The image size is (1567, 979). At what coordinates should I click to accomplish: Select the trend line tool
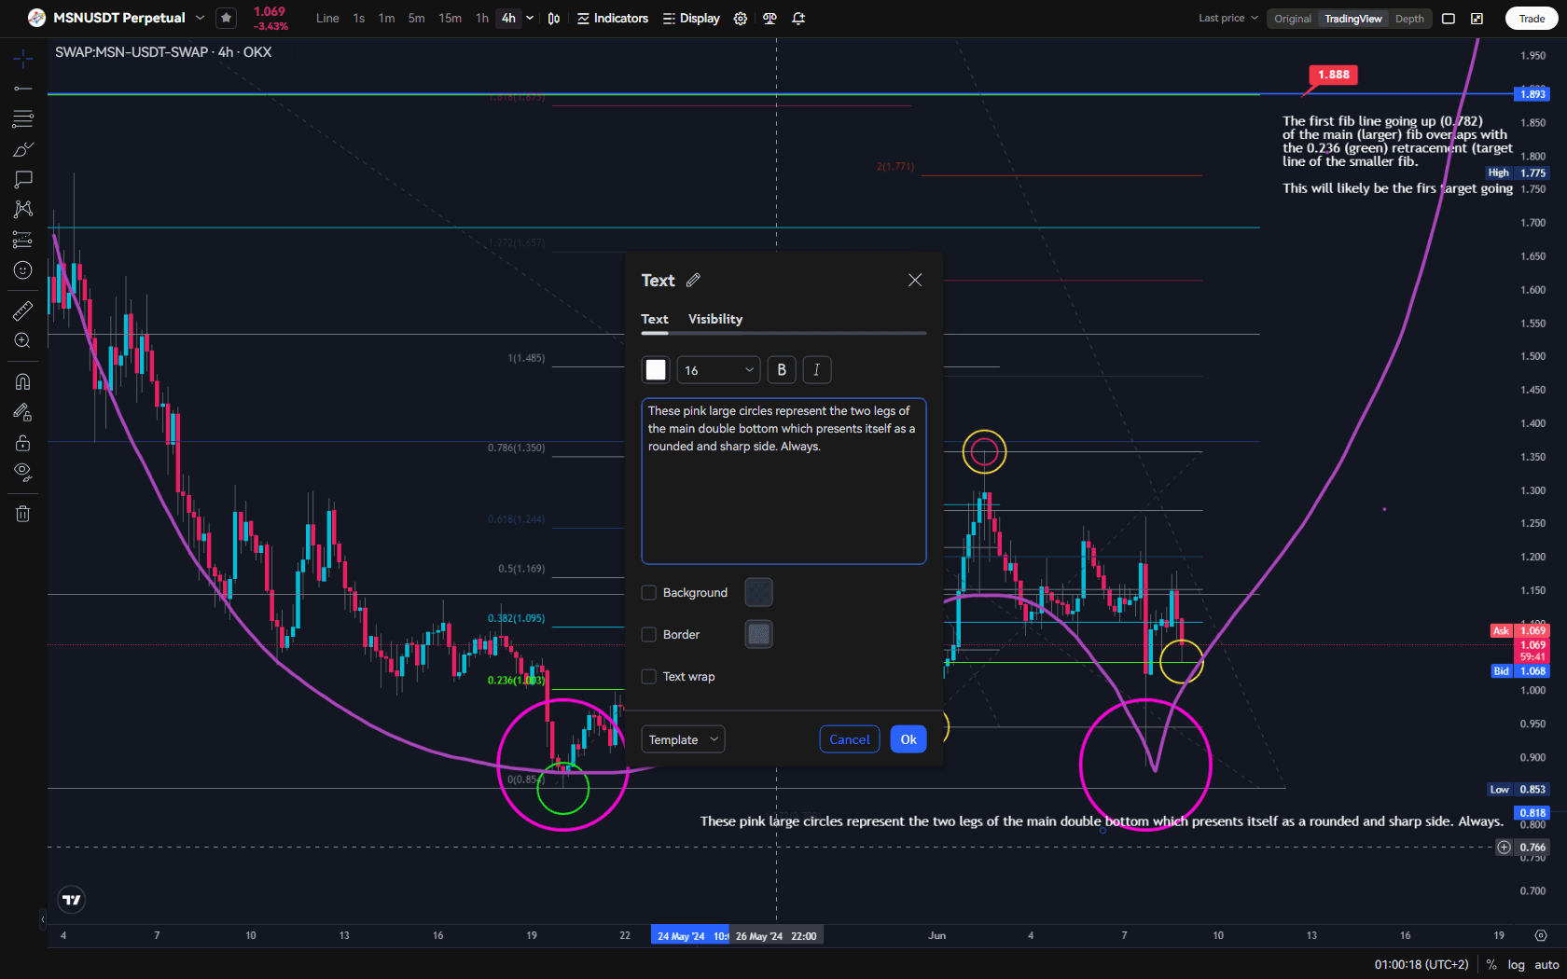[x=23, y=89]
